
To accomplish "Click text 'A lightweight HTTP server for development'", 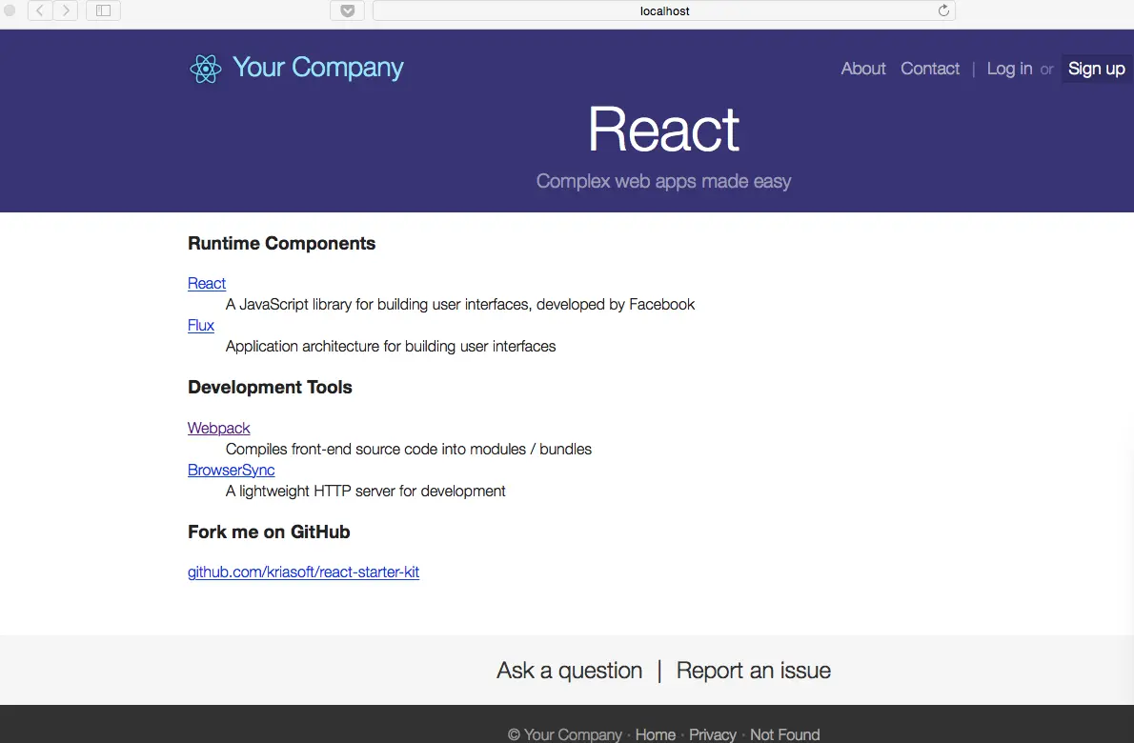I will click(365, 492).
